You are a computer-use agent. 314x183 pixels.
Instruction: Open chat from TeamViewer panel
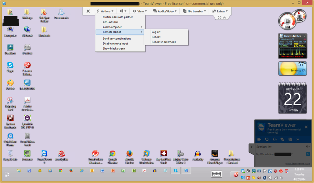[282, 139]
